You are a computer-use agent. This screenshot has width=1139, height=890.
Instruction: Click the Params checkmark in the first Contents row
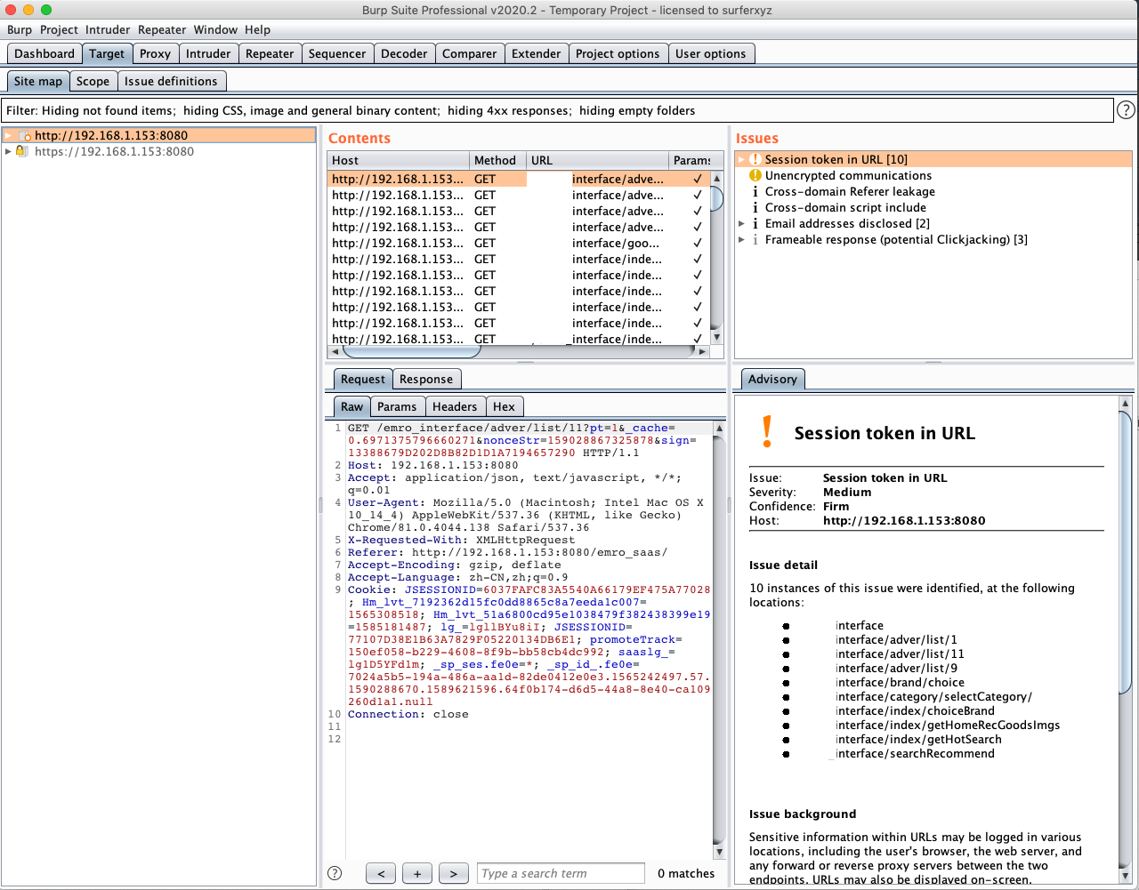[697, 179]
